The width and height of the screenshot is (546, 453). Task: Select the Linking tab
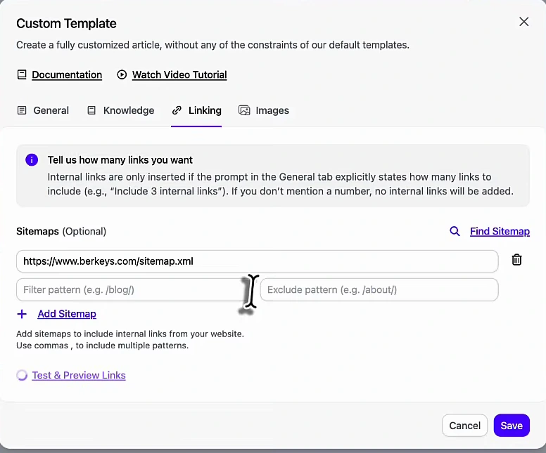pyautogui.click(x=196, y=110)
